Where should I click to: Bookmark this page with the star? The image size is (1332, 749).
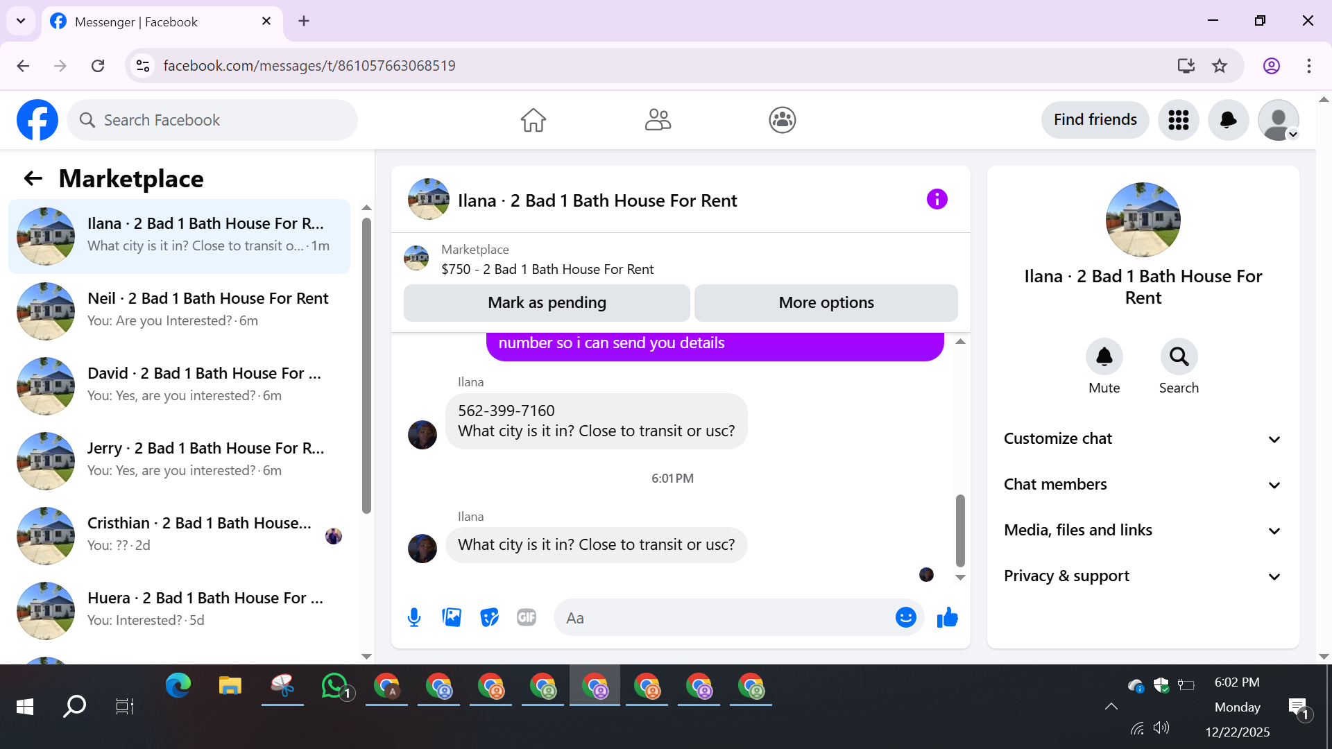tap(1220, 66)
